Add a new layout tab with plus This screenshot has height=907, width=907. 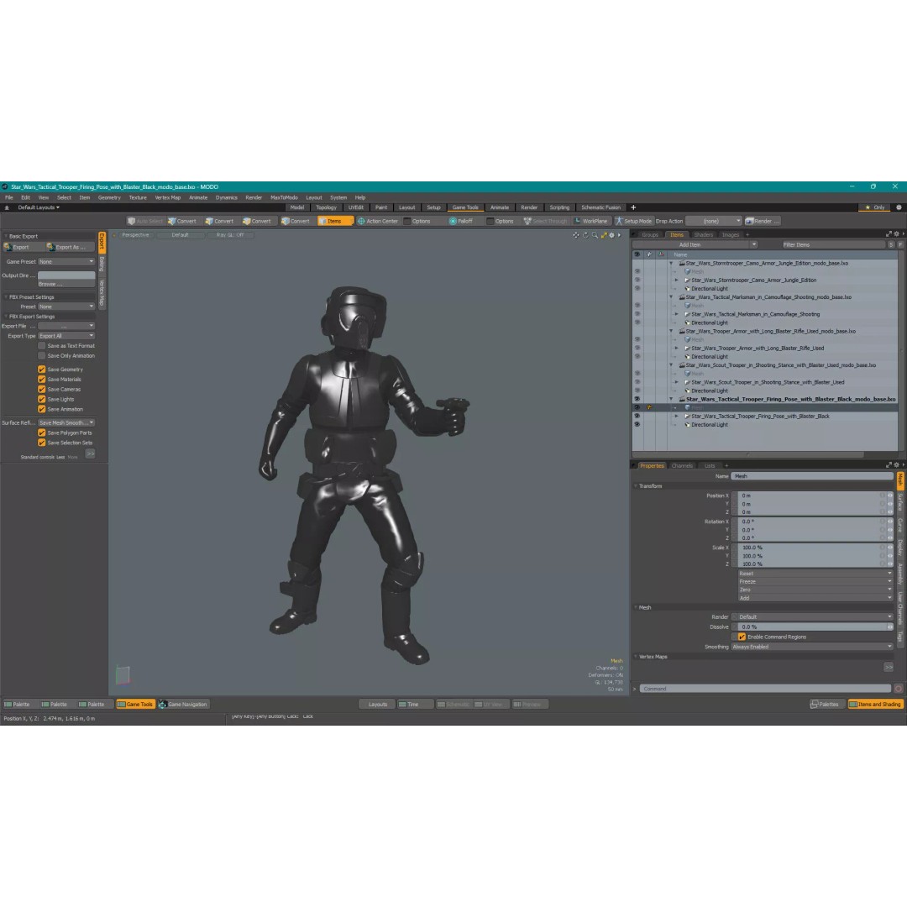tap(633, 207)
